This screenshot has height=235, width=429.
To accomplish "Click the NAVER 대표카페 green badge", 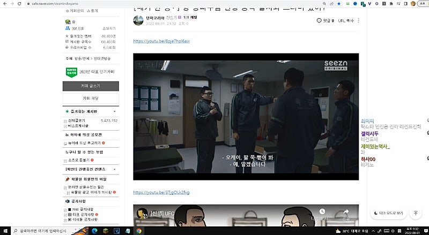I will [71, 72].
